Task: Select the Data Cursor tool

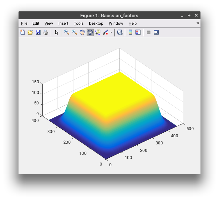Action: pos(98,32)
